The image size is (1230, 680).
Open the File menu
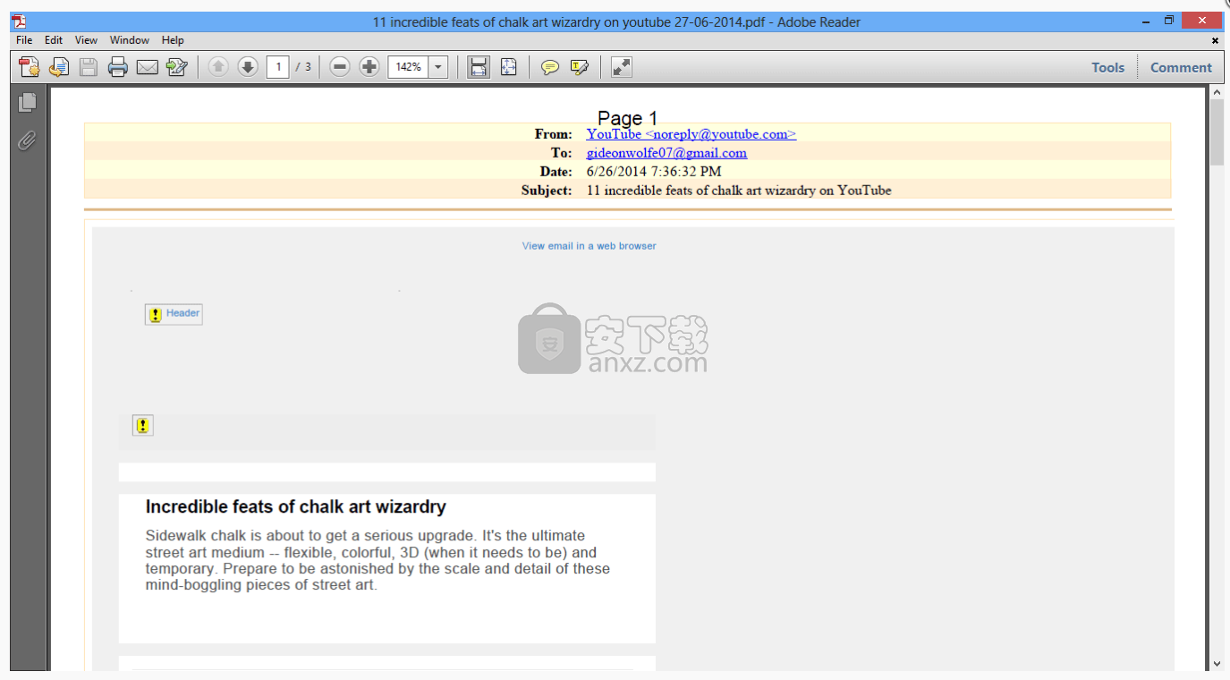pyautogui.click(x=24, y=40)
